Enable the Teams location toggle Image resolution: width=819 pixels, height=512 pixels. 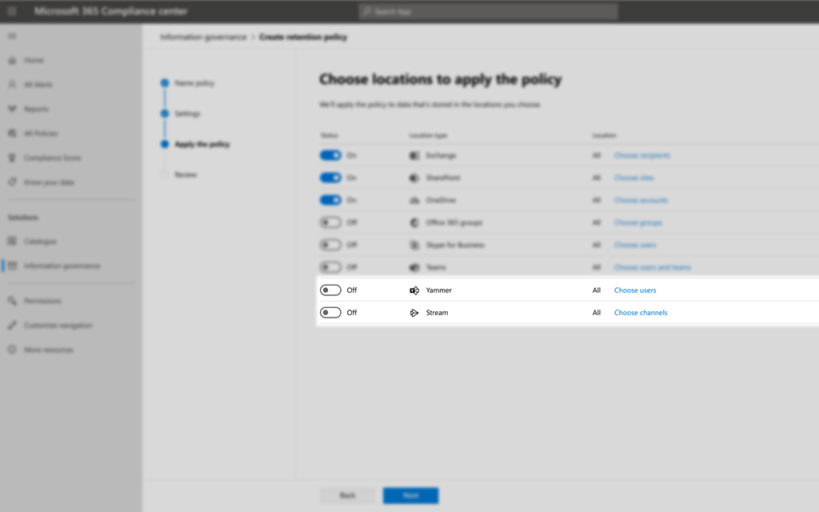(x=330, y=267)
